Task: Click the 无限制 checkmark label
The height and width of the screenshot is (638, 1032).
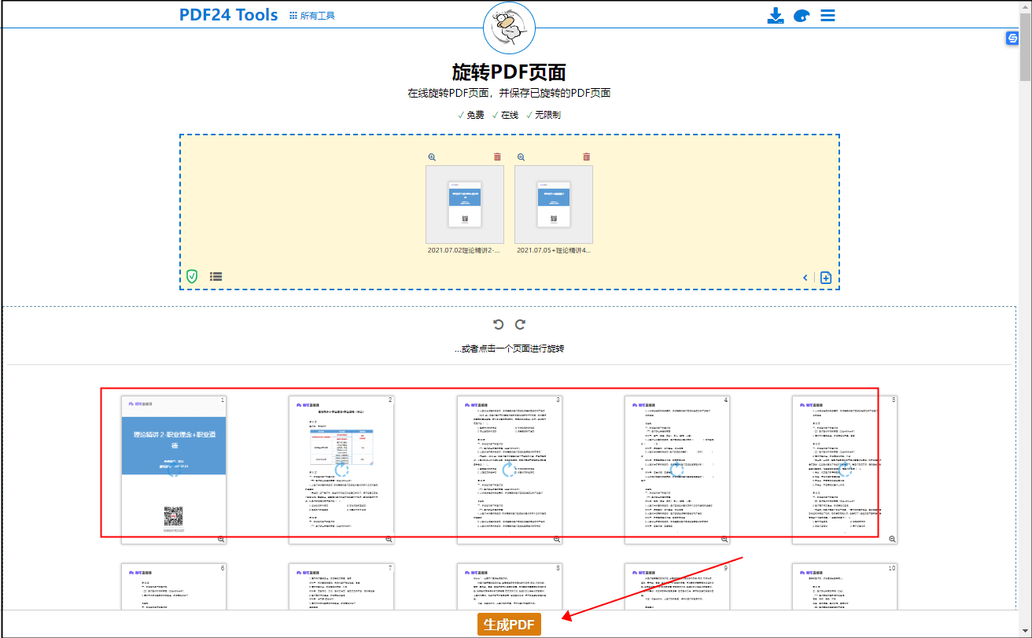Action: click(544, 115)
